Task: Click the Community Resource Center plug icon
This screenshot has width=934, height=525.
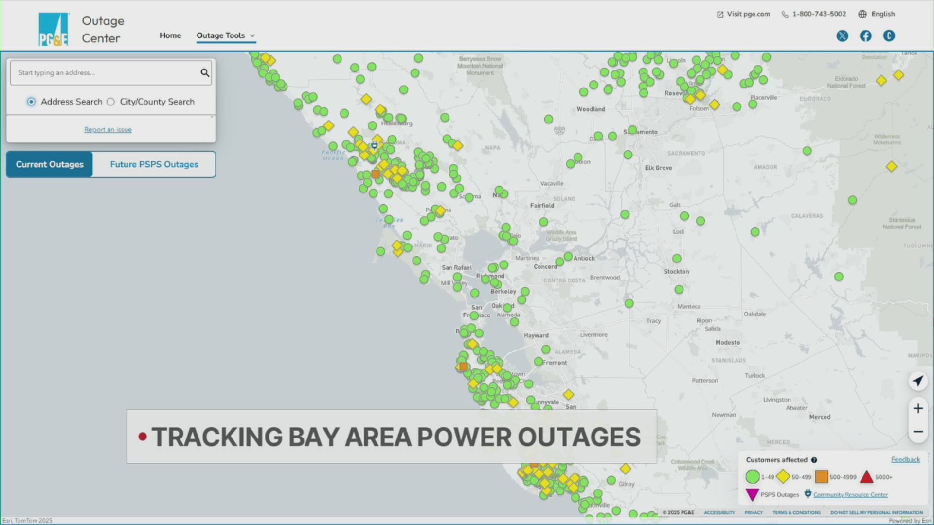Action: (x=808, y=494)
